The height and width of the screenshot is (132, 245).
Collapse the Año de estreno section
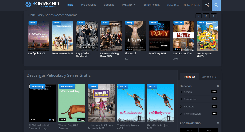point(218,123)
